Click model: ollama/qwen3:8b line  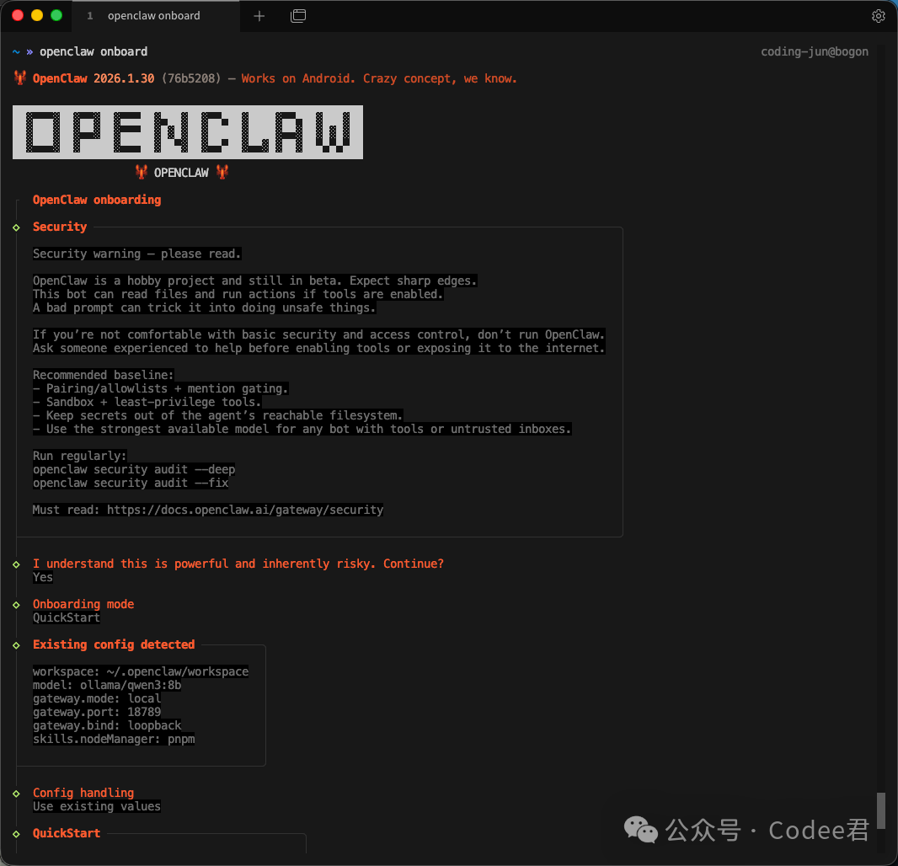[x=107, y=685]
